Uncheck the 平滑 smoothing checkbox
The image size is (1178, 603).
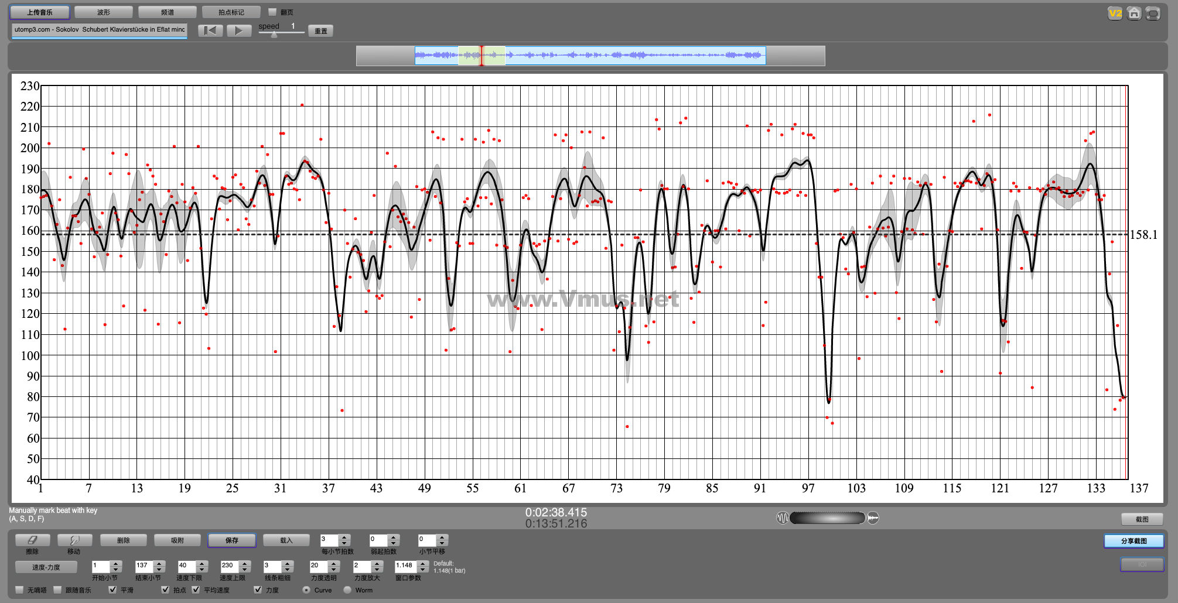click(x=113, y=590)
